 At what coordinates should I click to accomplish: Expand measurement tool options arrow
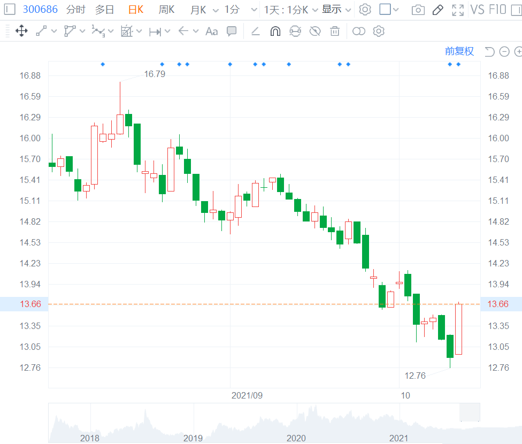(x=139, y=32)
